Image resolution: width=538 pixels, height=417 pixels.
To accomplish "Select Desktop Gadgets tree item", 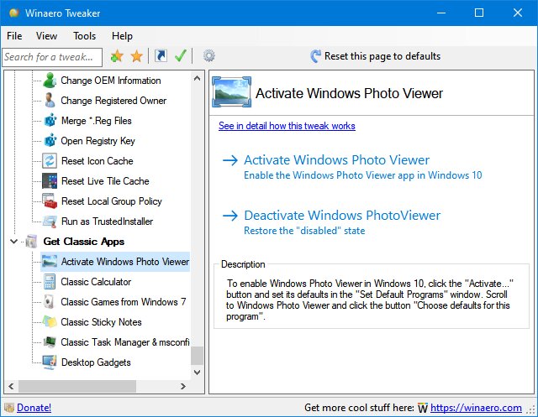I will (x=96, y=362).
